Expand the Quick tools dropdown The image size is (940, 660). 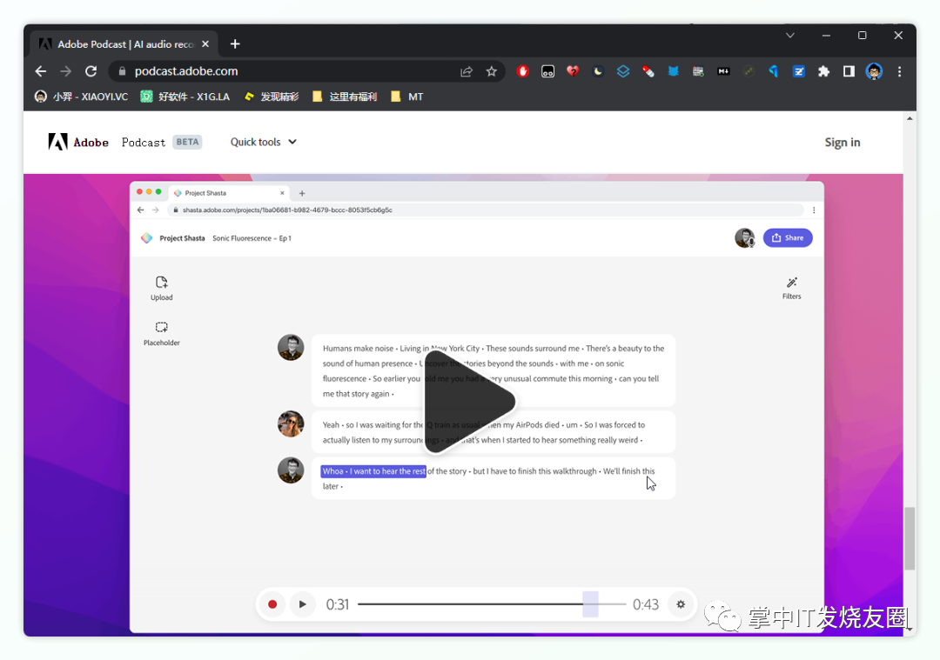coord(263,142)
